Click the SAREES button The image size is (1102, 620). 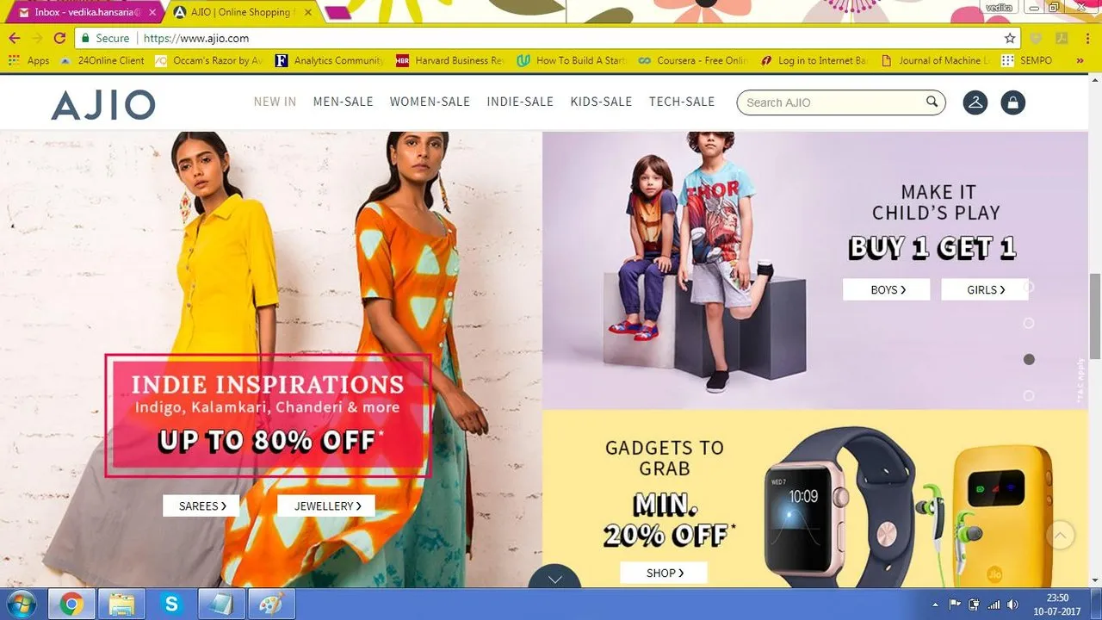coord(201,505)
